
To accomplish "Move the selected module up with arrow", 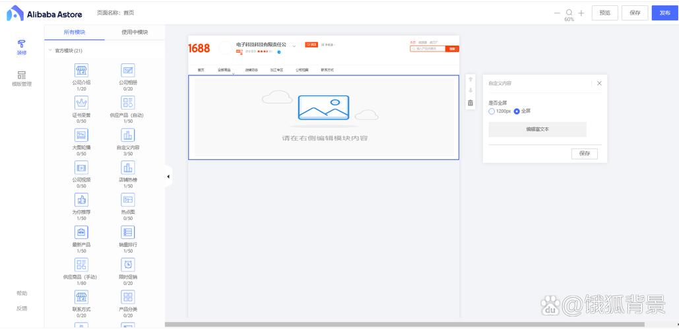I will [470, 79].
